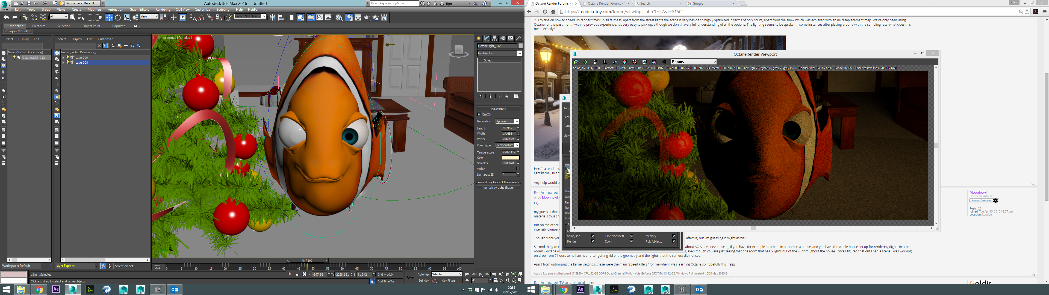Open the Rendering menu
This screenshot has height=295, width=1049.
pyautogui.click(x=163, y=9)
